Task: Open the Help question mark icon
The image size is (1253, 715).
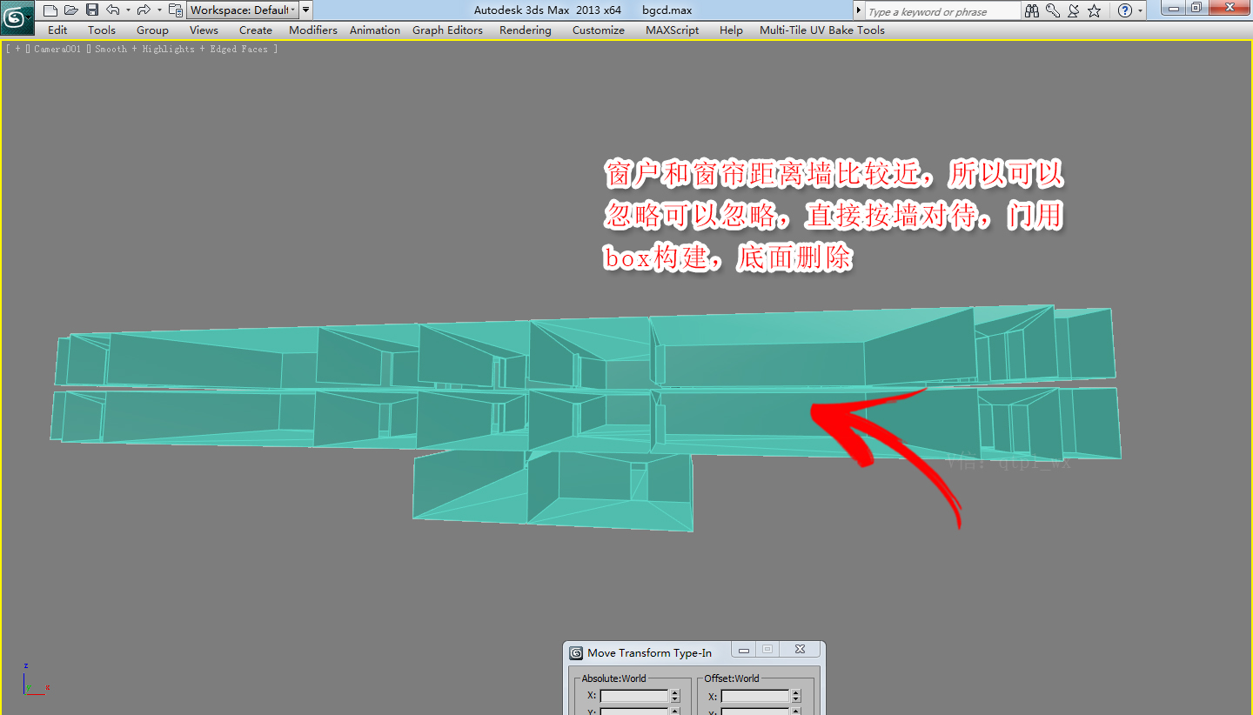Action: coord(1125,11)
